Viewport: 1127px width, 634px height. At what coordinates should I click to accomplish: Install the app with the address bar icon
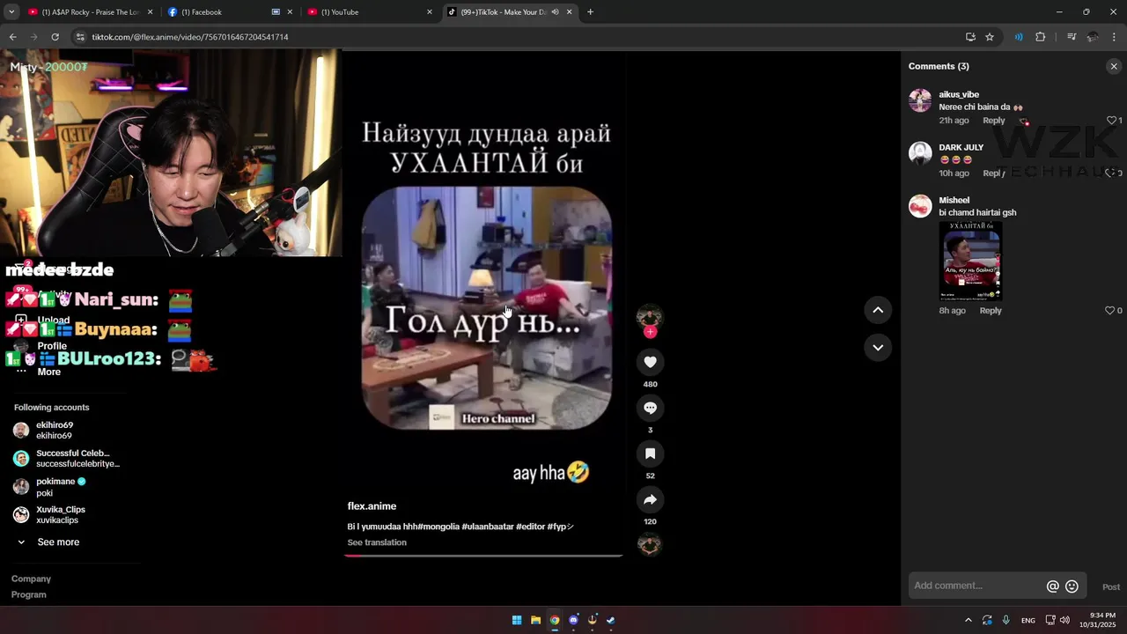tap(970, 37)
